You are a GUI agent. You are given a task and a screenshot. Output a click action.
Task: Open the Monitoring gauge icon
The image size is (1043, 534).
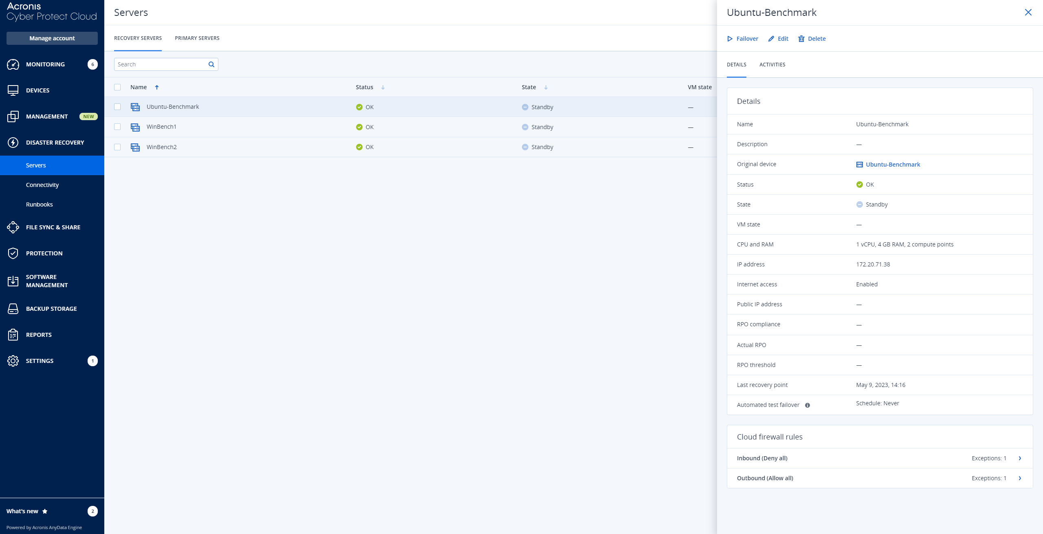pos(13,64)
